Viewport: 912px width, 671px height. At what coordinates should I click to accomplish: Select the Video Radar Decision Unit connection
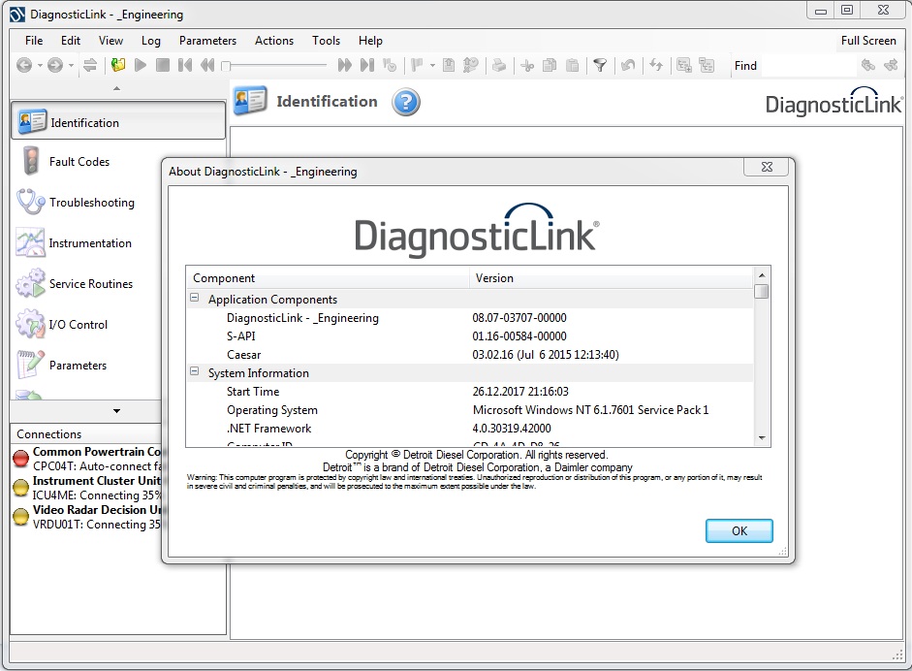click(86, 517)
